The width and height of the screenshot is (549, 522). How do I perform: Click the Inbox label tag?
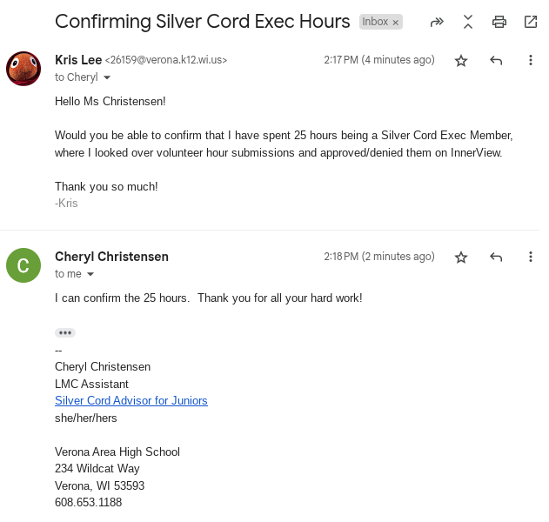coord(375,22)
